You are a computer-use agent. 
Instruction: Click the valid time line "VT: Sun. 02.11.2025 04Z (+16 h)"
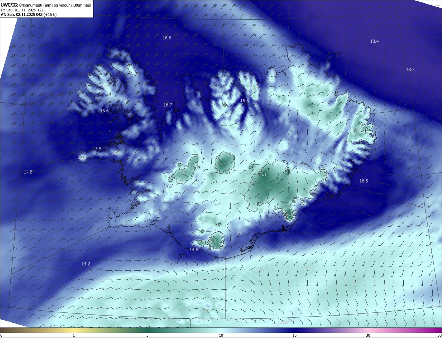[x=29, y=15]
